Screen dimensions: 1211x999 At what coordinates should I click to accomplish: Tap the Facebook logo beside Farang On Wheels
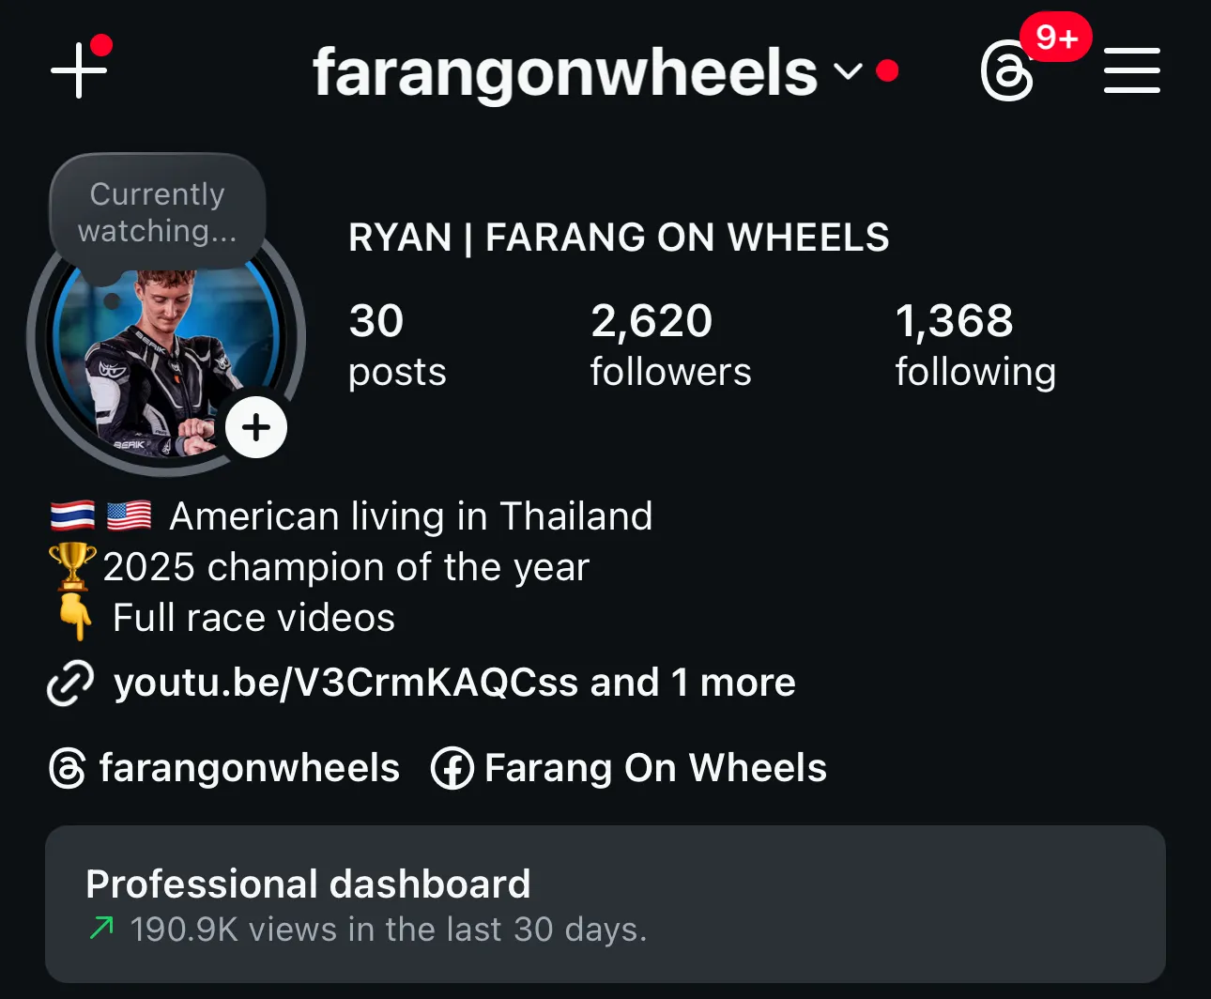tap(452, 769)
